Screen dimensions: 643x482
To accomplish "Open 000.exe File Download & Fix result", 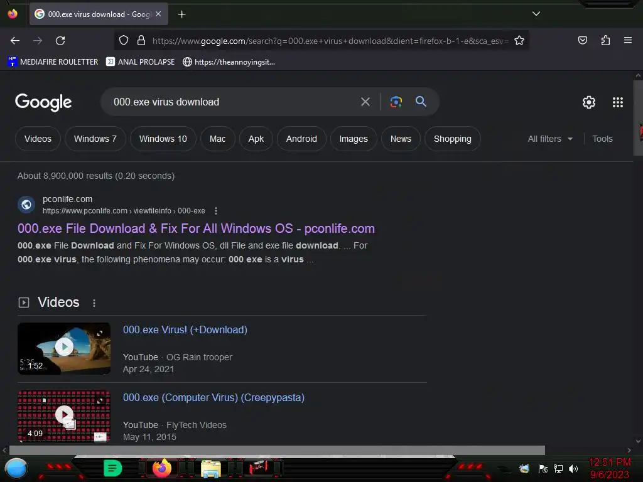I will pos(196,228).
